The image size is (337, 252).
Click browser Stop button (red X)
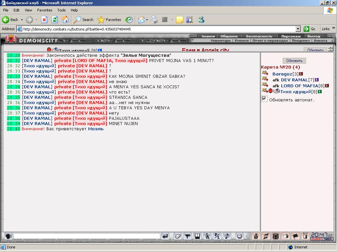click(44, 20)
